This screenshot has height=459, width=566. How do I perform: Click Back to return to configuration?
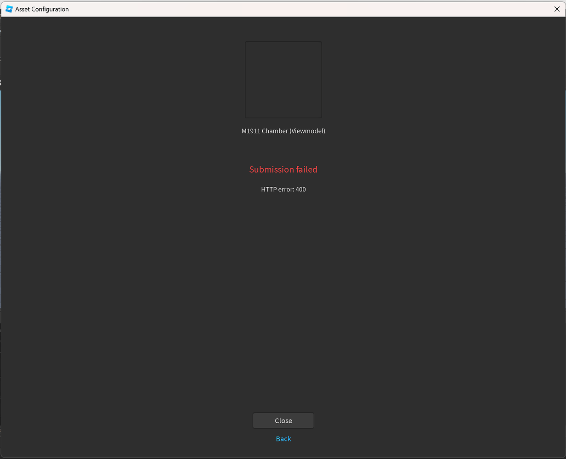[x=283, y=439]
